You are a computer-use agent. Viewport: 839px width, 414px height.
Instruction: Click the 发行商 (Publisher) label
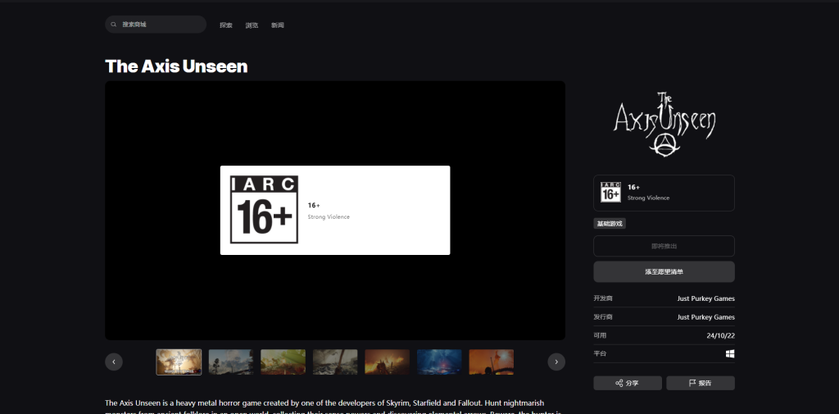[602, 316]
